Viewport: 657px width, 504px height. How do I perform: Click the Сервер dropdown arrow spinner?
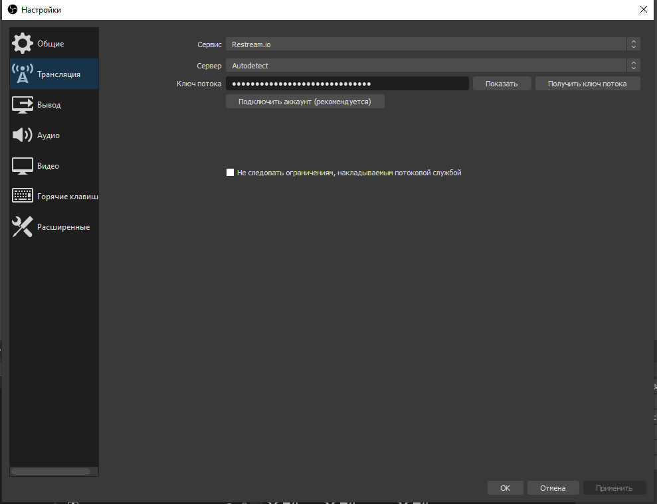point(634,65)
